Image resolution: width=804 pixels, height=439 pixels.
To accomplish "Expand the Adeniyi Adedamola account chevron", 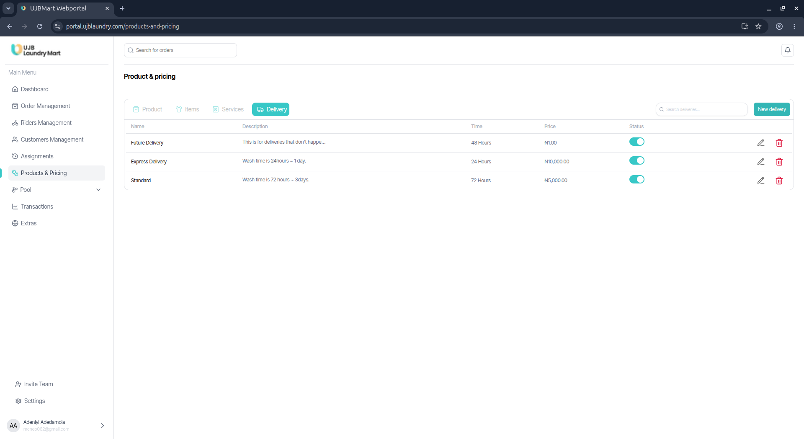I will [x=102, y=426].
